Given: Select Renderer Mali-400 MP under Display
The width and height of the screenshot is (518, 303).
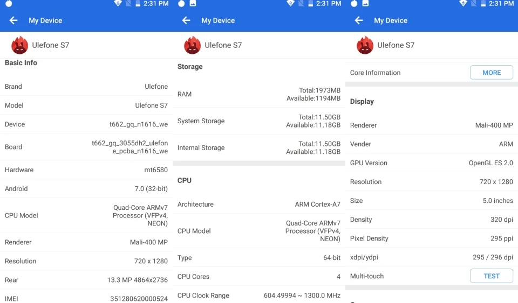Looking at the screenshot, I should coord(494,125).
